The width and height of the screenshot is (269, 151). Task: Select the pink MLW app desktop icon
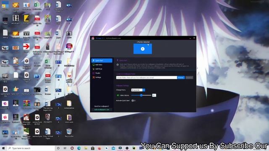(x=69, y=47)
